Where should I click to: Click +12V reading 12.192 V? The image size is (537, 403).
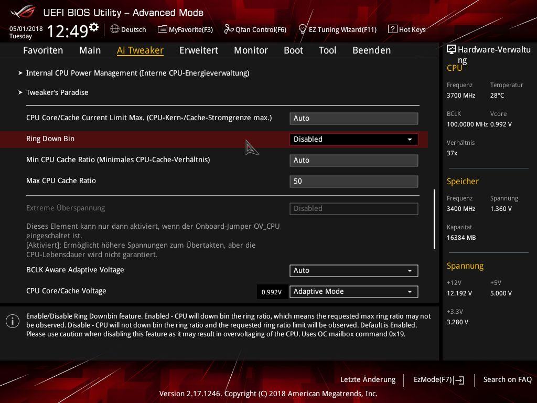tap(459, 293)
